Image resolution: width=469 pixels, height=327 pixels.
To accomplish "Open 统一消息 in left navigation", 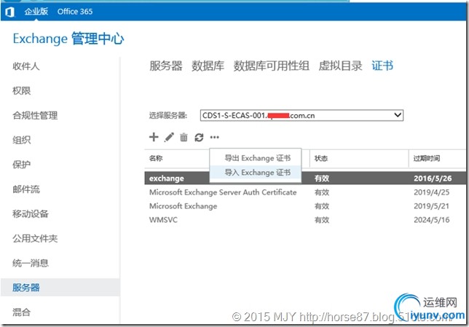I will coord(31,263).
